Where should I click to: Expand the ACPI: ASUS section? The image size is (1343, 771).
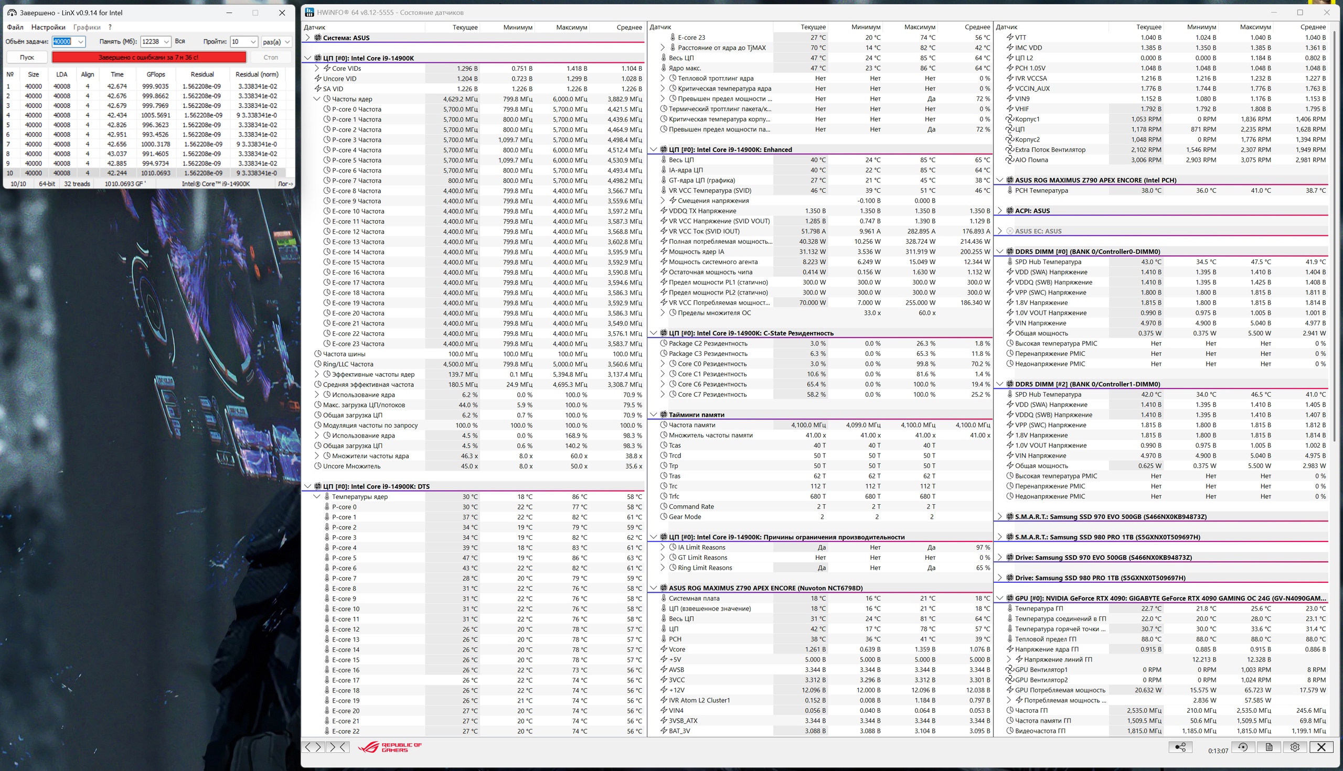coord(1000,211)
